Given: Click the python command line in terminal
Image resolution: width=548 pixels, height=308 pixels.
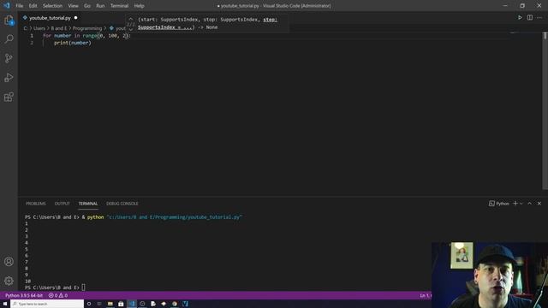Looking at the screenshot, I should (x=134, y=216).
